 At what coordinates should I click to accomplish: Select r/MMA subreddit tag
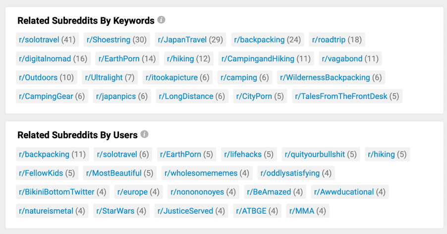pyautogui.click(x=302, y=211)
